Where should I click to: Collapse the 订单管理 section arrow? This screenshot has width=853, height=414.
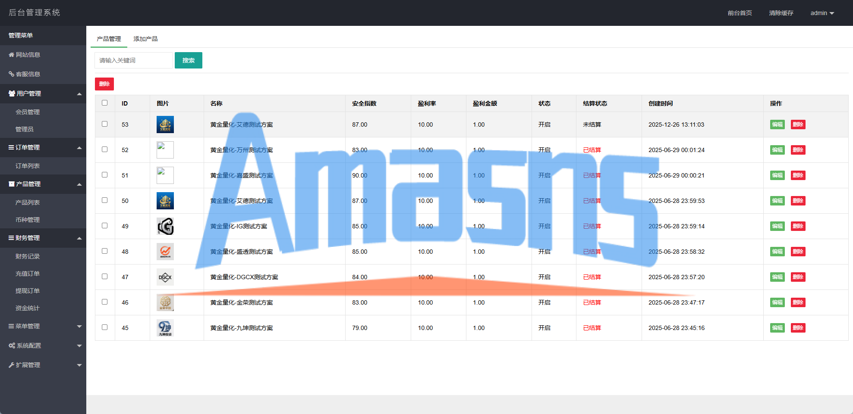pos(79,148)
